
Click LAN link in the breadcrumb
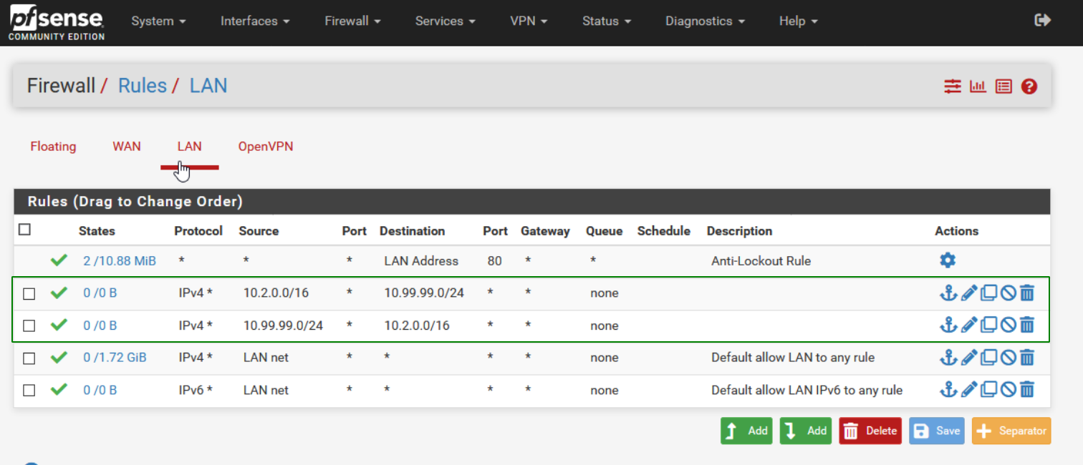coord(208,86)
